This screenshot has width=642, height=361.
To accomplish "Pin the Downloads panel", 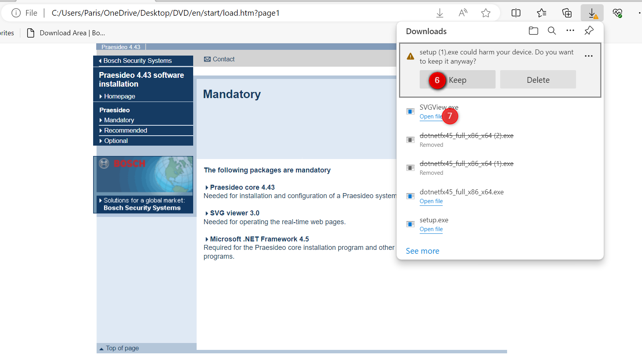I will [589, 31].
